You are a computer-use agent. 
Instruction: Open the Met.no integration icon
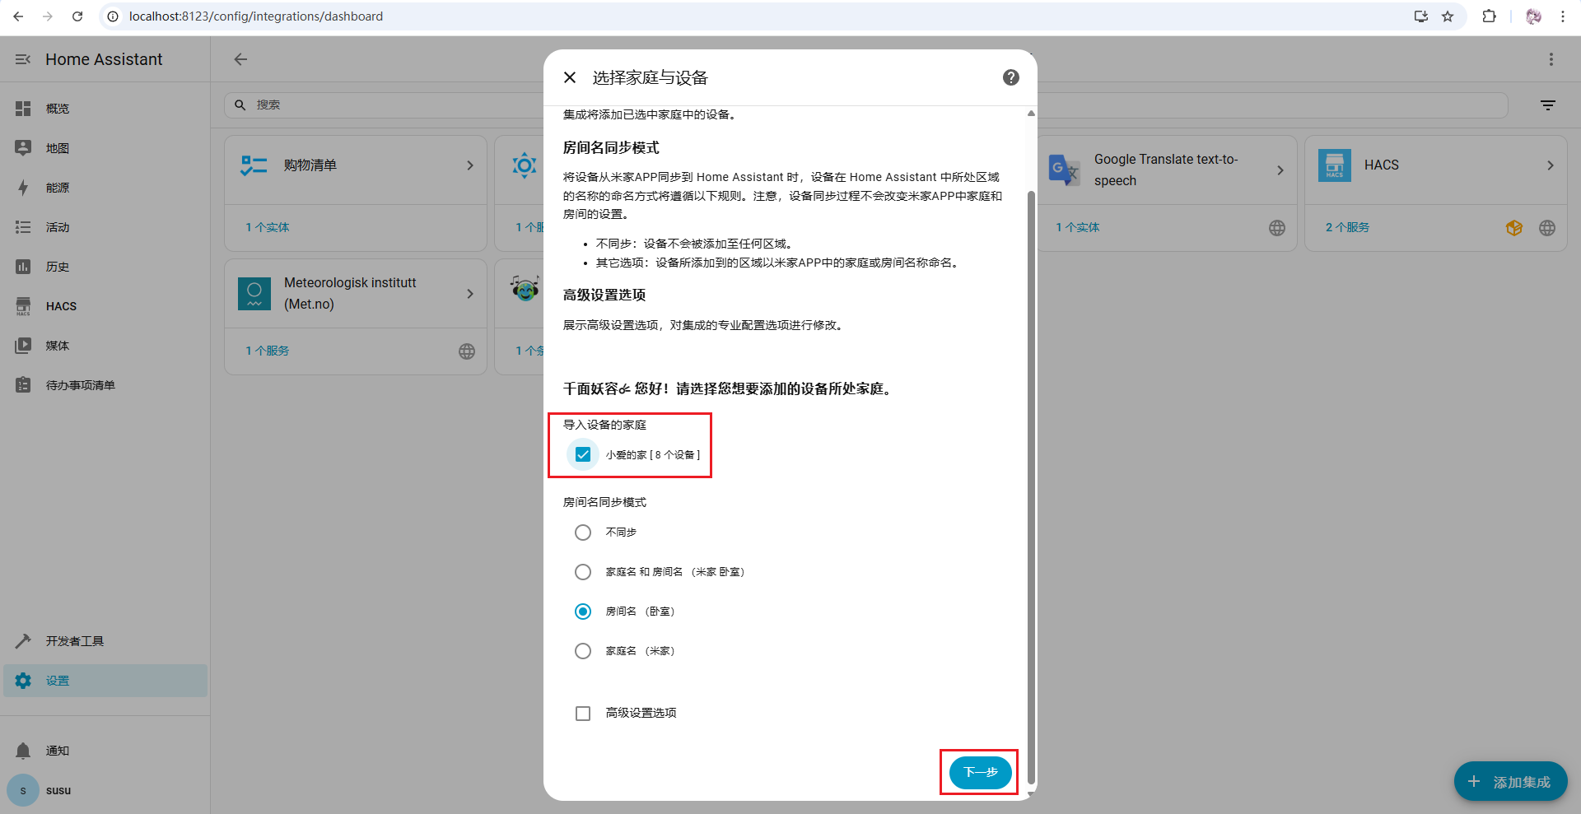click(254, 294)
